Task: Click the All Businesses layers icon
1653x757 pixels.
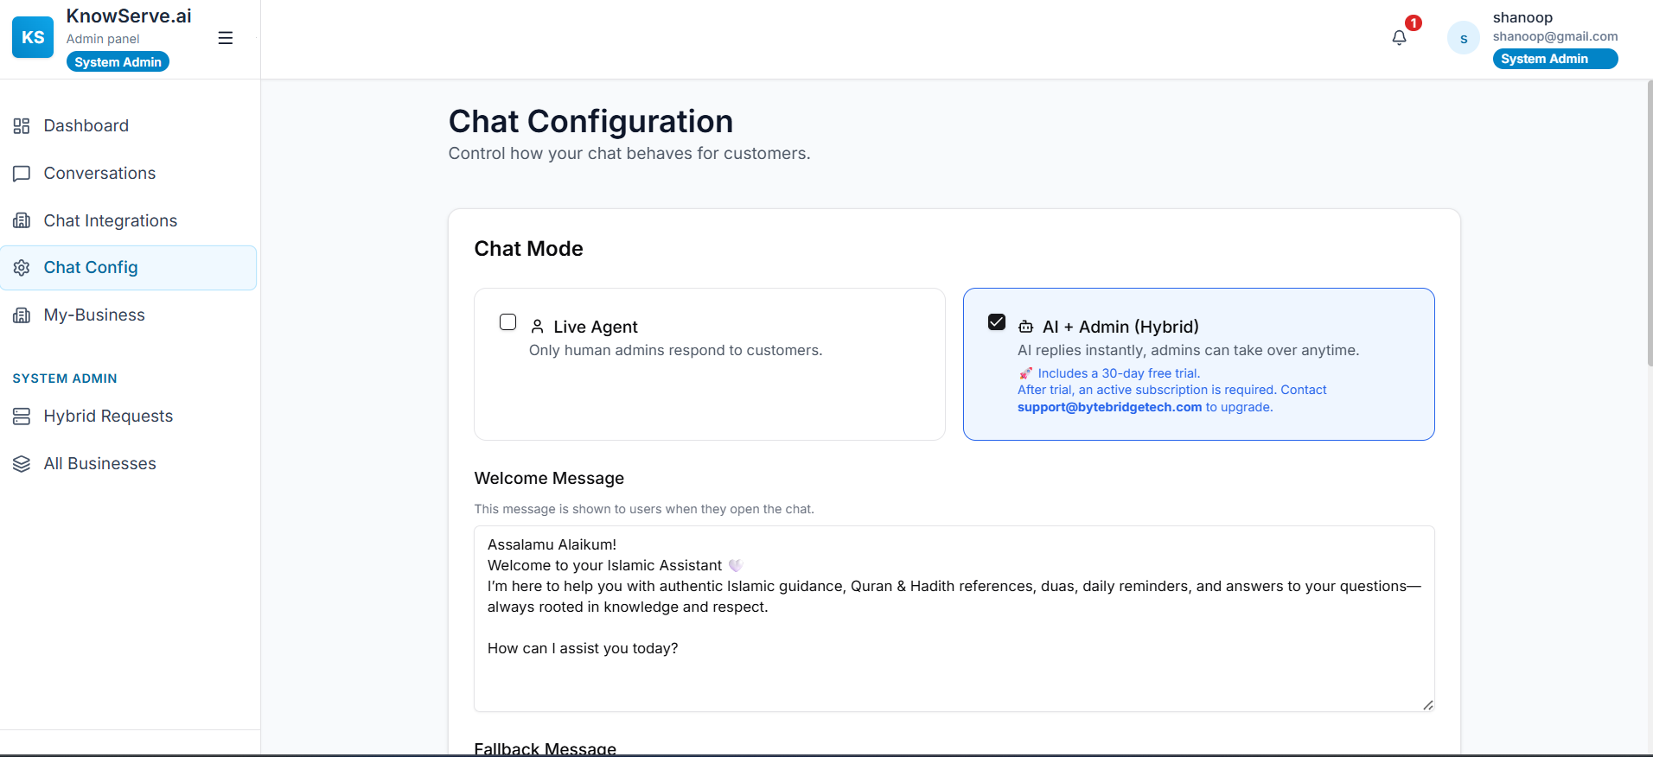Action: tap(22, 464)
